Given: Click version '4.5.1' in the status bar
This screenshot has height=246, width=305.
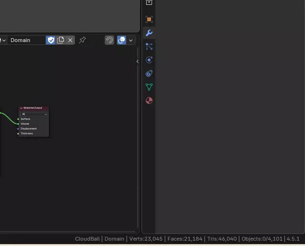Looking at the screenshot, I should [293, 239].
